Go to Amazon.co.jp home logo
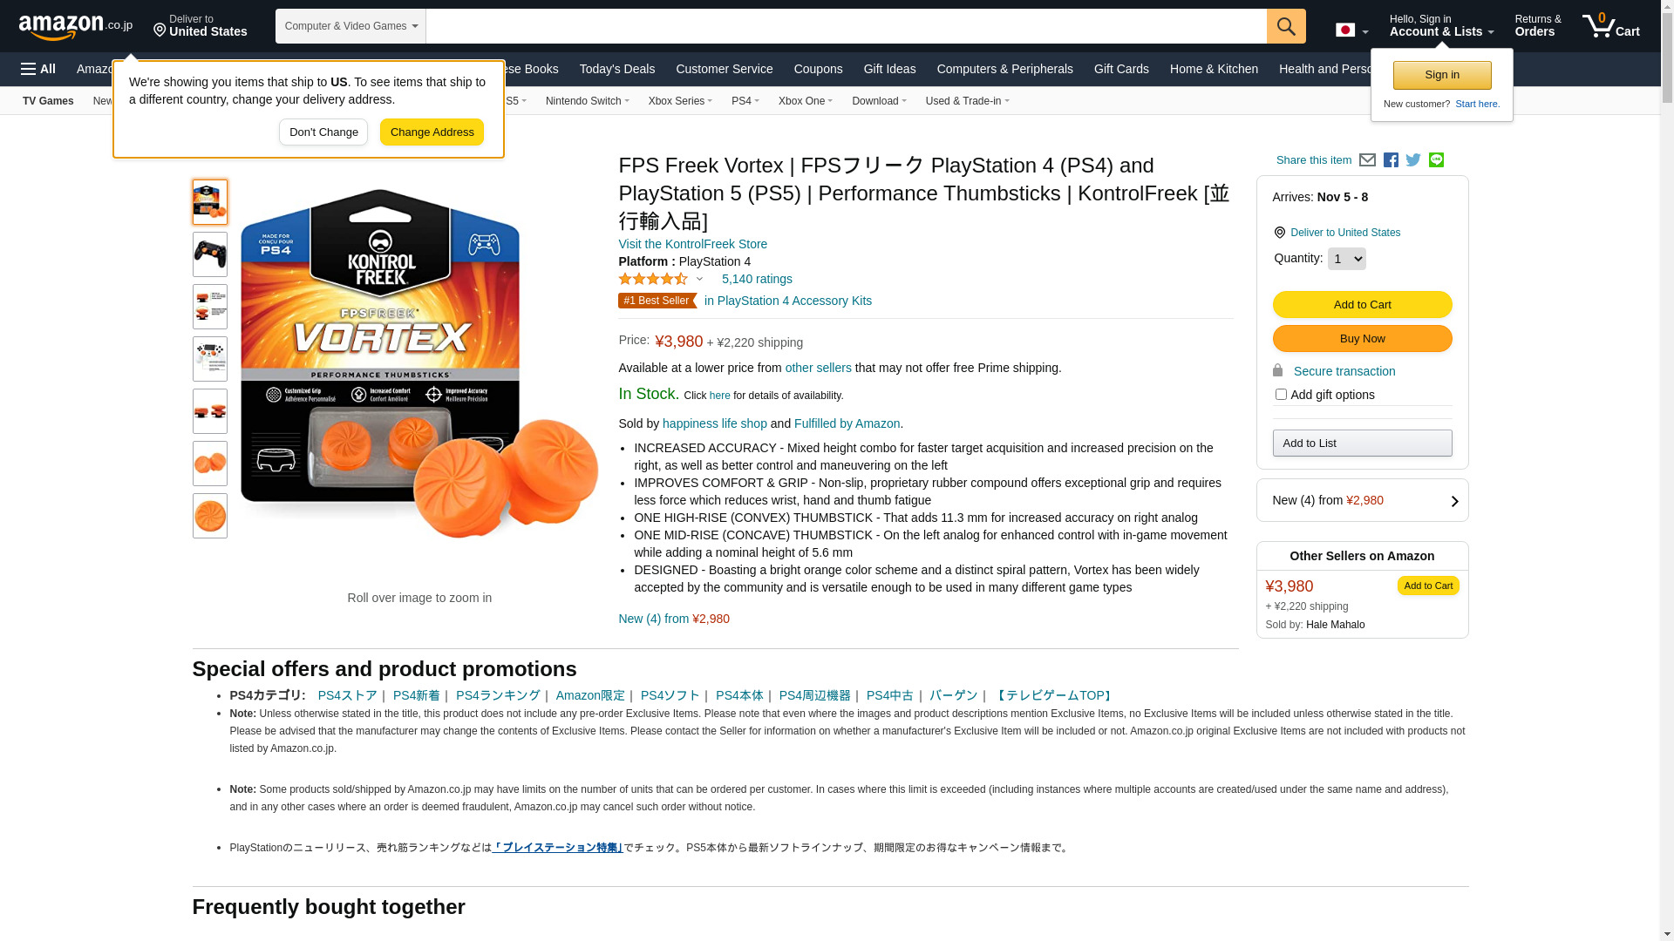Image resolution: width=1674 pixels, height=941 pixels. (x=76, y=27)
